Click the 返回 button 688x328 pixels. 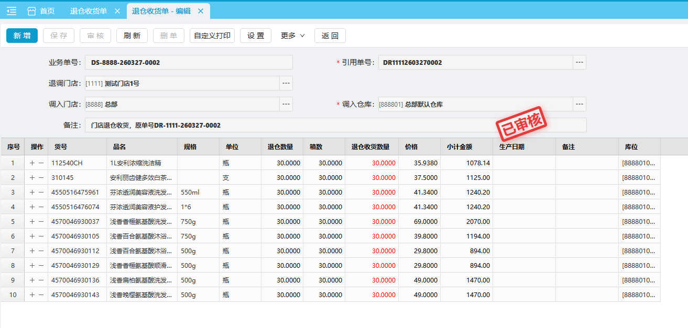point(330,36)
